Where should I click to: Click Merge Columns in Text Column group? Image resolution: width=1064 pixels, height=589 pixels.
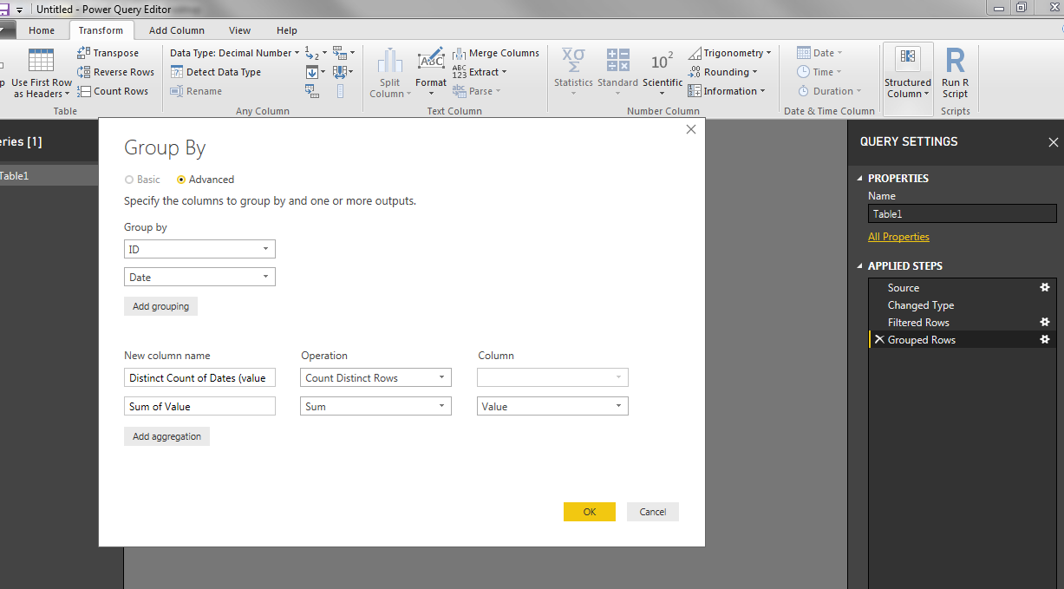[495, 53]
